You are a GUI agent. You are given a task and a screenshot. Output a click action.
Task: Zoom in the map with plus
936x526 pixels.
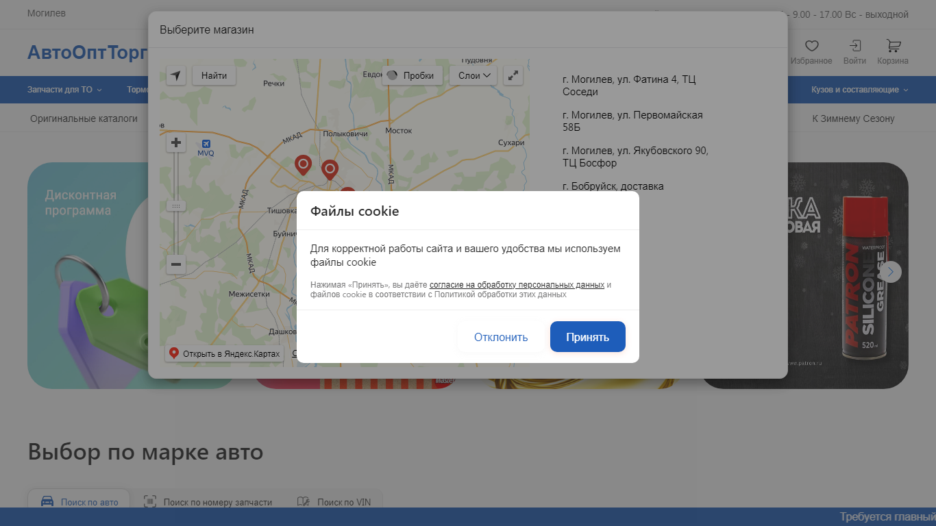tap(176, 142)
